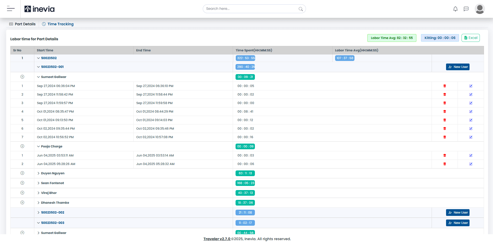Add a time entry for Pooja Chorge
This screenshot has height=243, width=493.
click(x=22, y=146)
